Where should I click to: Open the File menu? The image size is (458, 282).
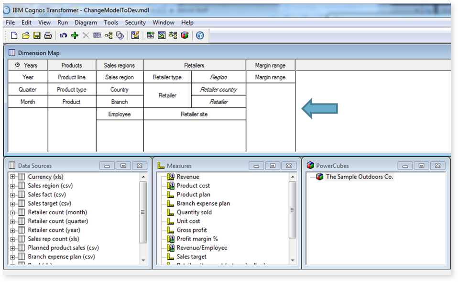(10, 22)
